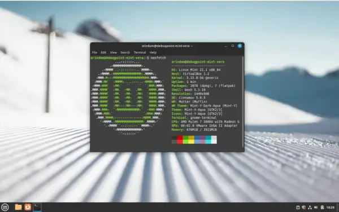Click the 'Kernel: 5.15.0-56-generic' line
This screenshot has width=339, height=212.
tap(195, 78)
